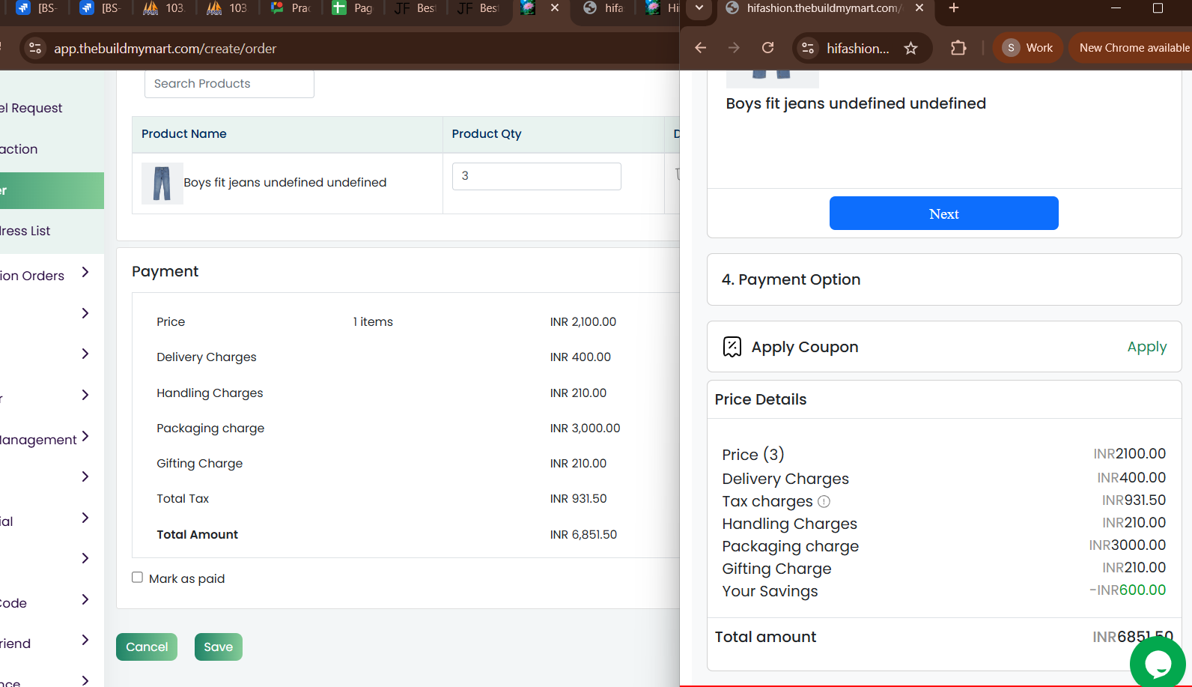
Task: Go back in the hifashion browser window
Action: click(701, 48)
